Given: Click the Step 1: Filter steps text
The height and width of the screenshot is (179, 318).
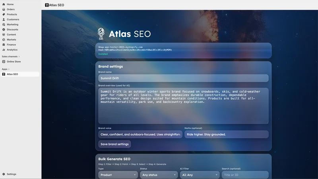Looking at the screenshot, I should [x=132, y=164].
